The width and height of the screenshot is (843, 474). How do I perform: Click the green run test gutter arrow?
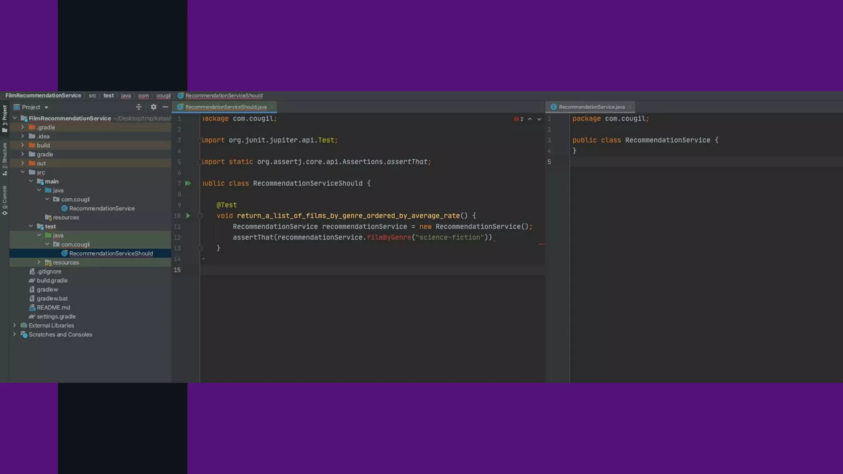(x=188, y=216)
